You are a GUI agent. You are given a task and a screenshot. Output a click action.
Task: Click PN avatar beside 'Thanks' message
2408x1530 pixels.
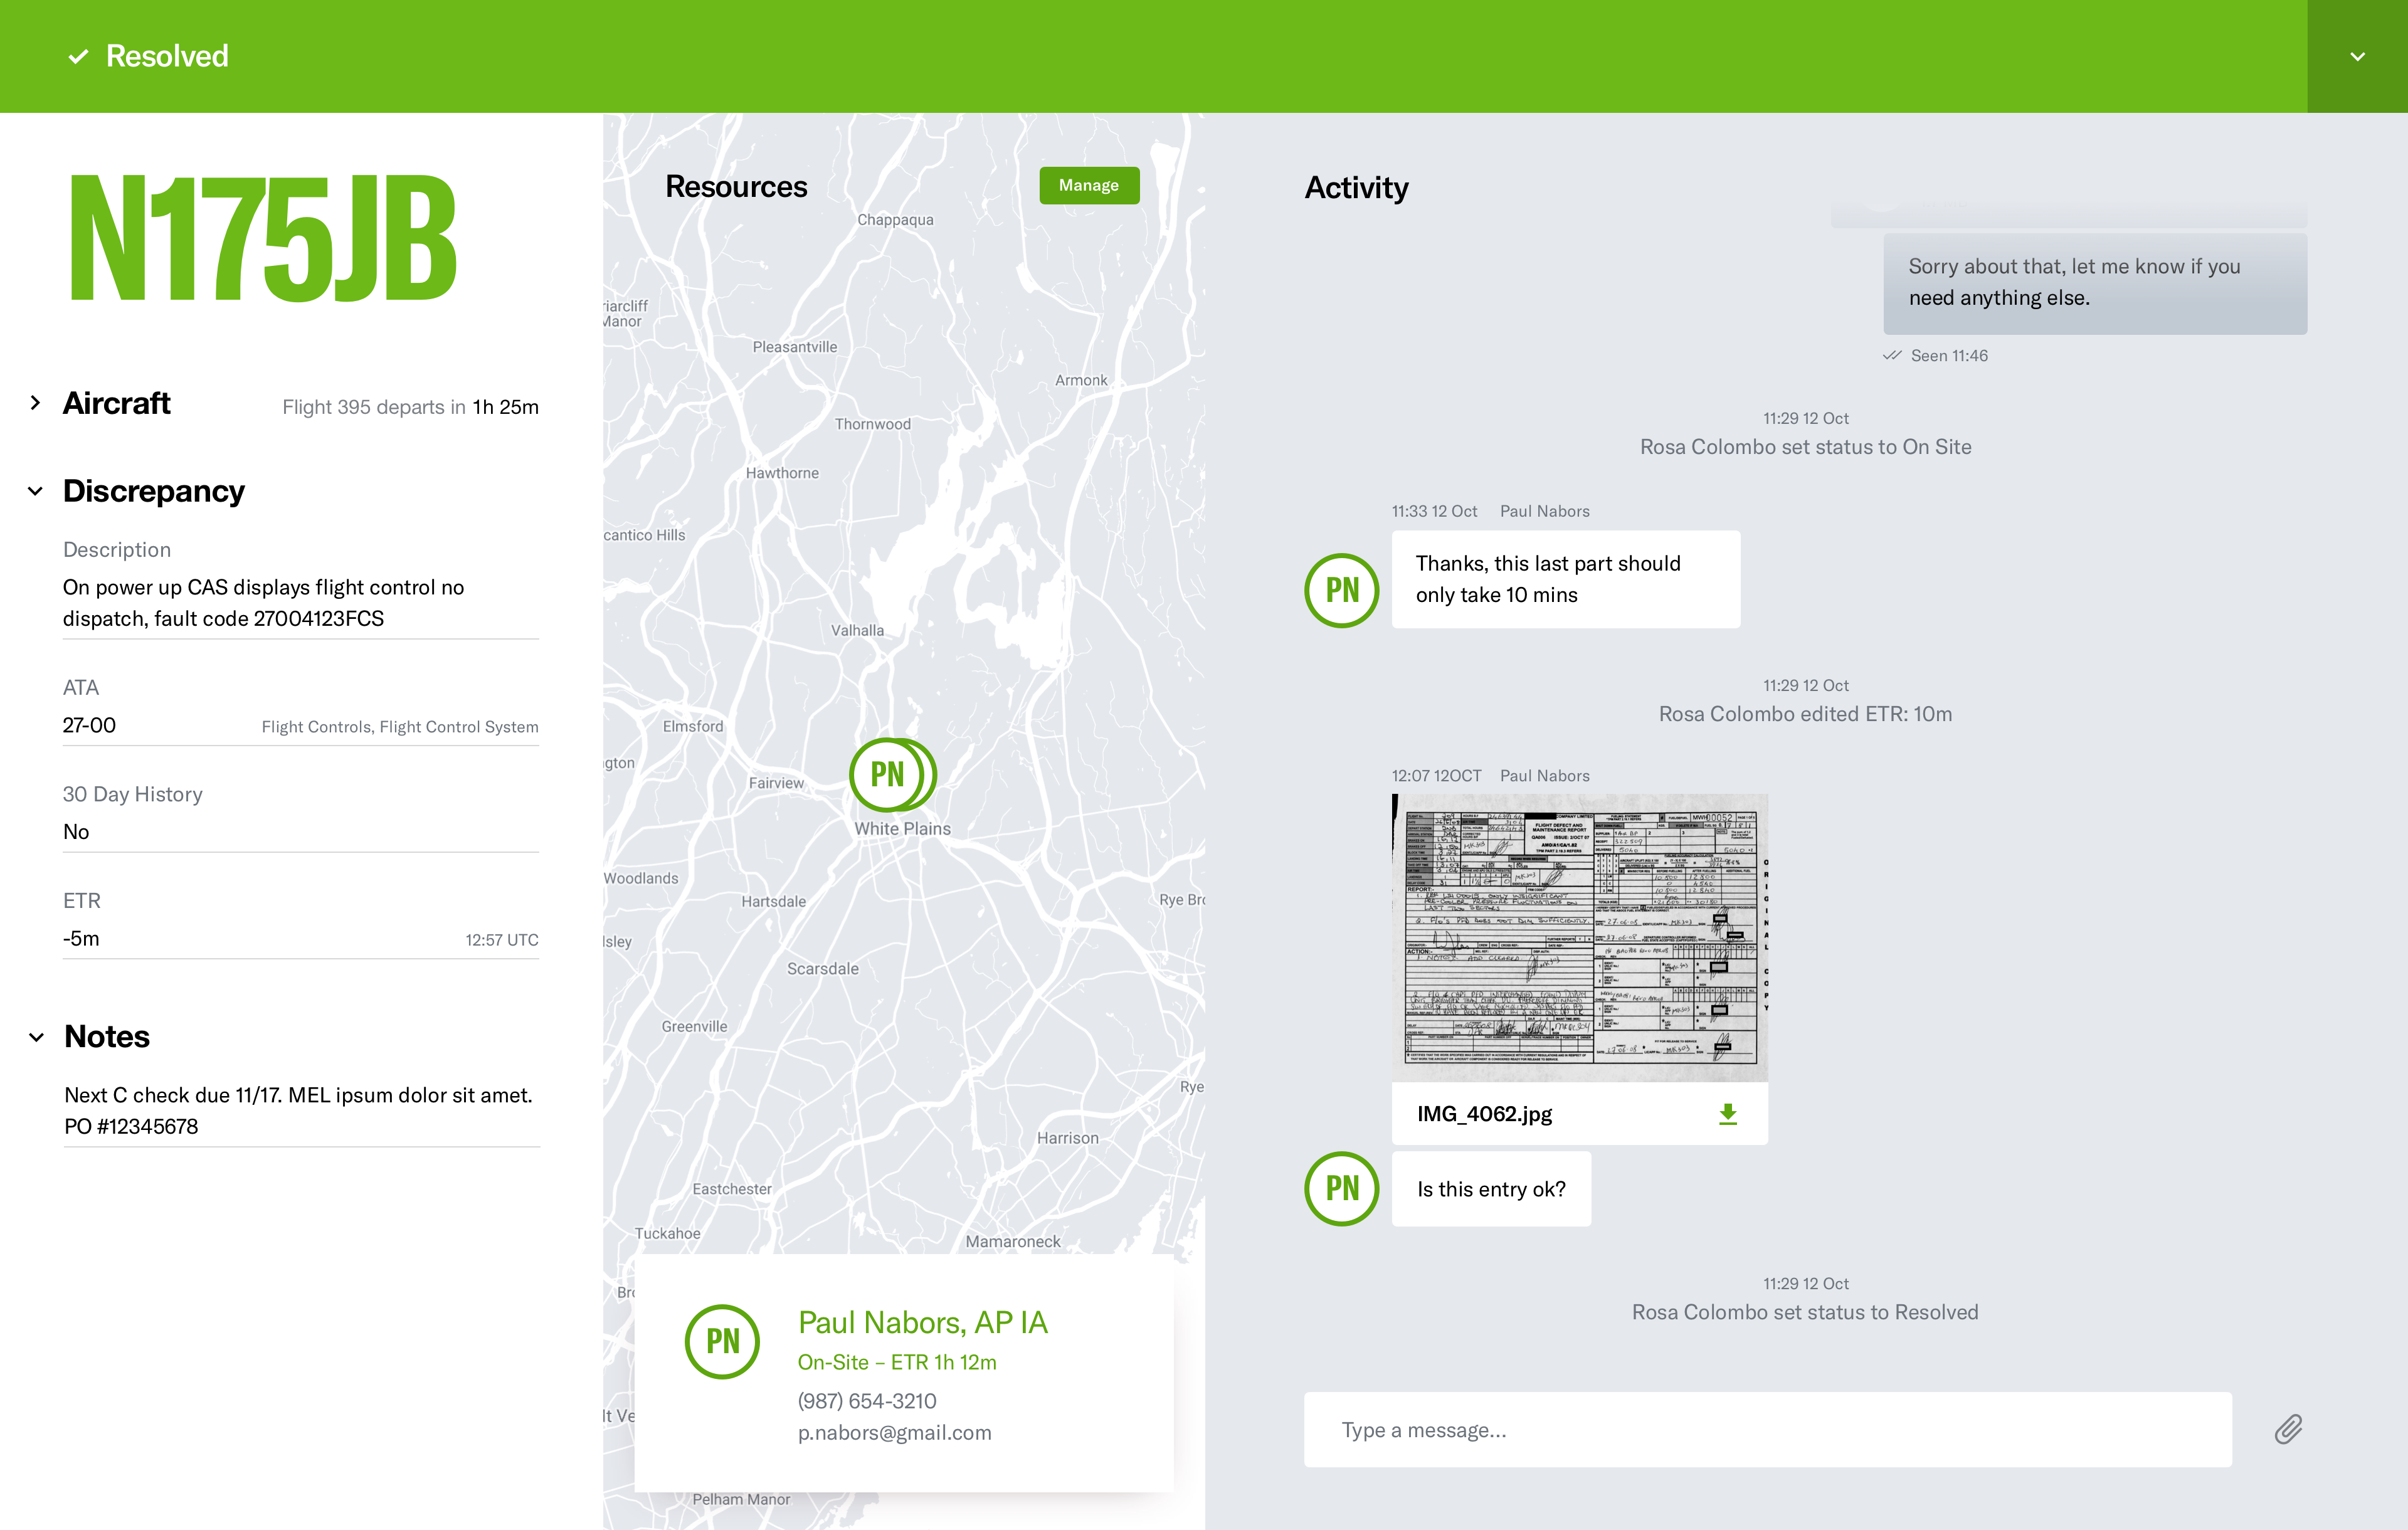(1341, 590)
